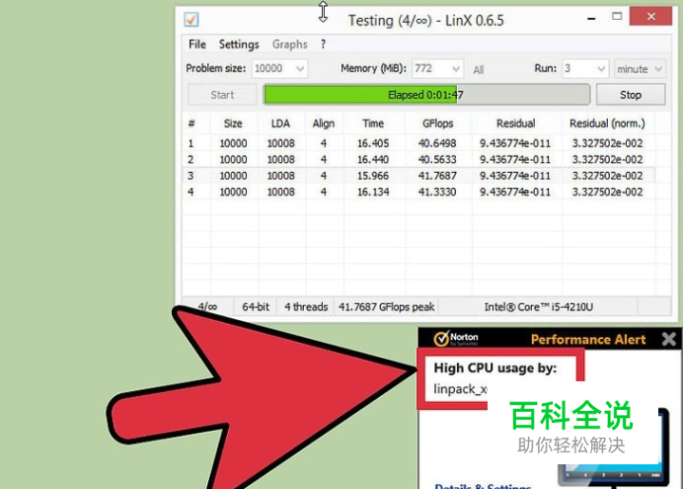The height and width of the screenshot is (489, 683).
Task: Click the Norton checkmark logo icon
Action: click(441, 339)
